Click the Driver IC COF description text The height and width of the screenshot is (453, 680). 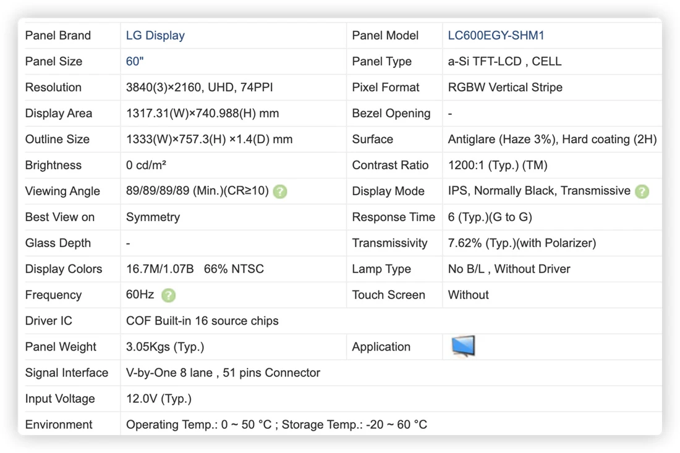click(202, 321)
